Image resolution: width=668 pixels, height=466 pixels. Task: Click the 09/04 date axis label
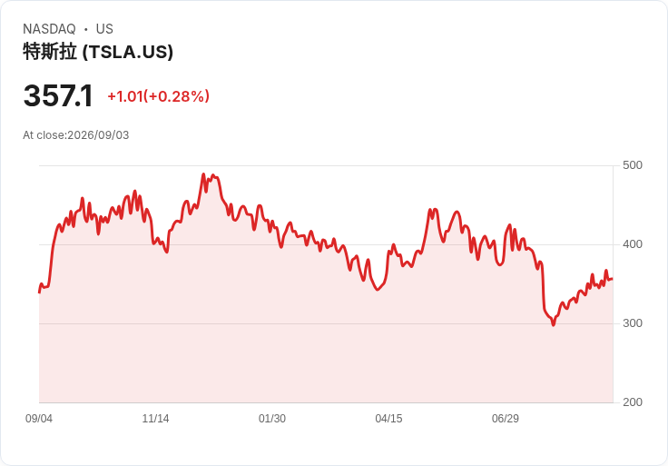pyautogui.click(x=39, y=419)
